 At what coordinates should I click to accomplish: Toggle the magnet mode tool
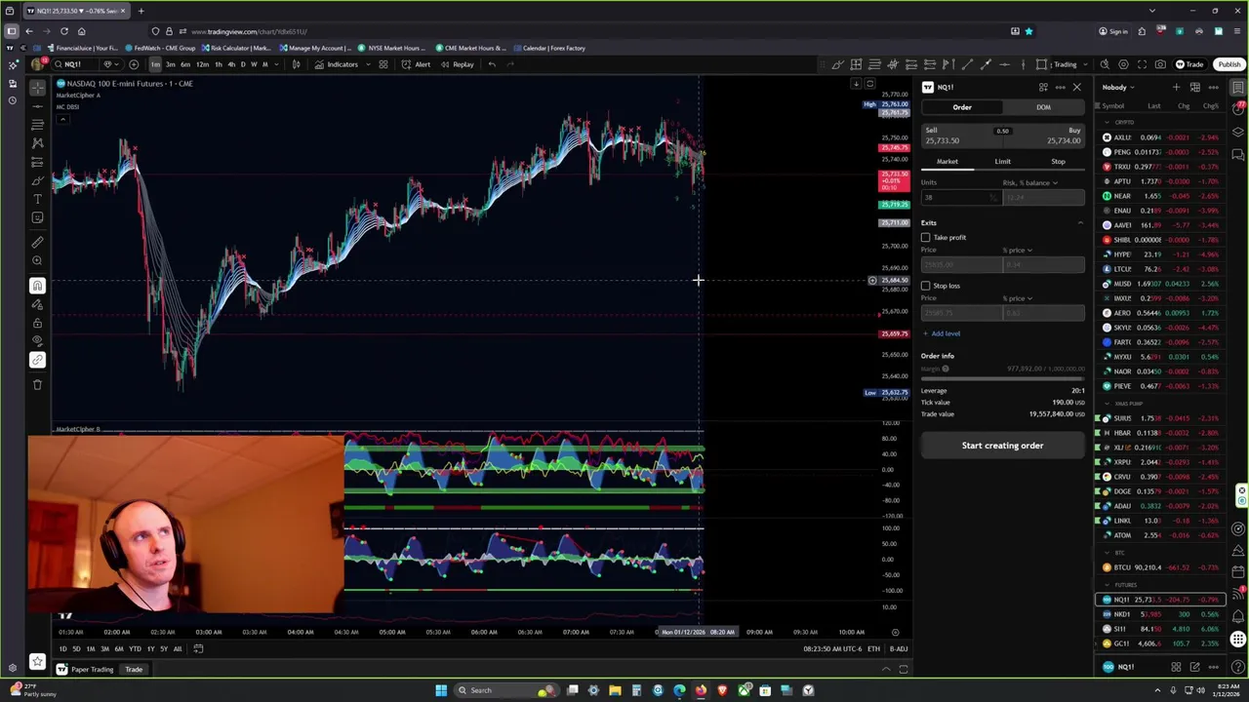click(x=37, y=286)
